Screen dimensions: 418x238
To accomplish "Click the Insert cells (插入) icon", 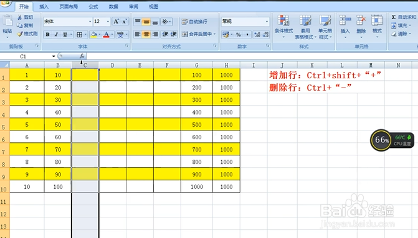I will [345, 21].
